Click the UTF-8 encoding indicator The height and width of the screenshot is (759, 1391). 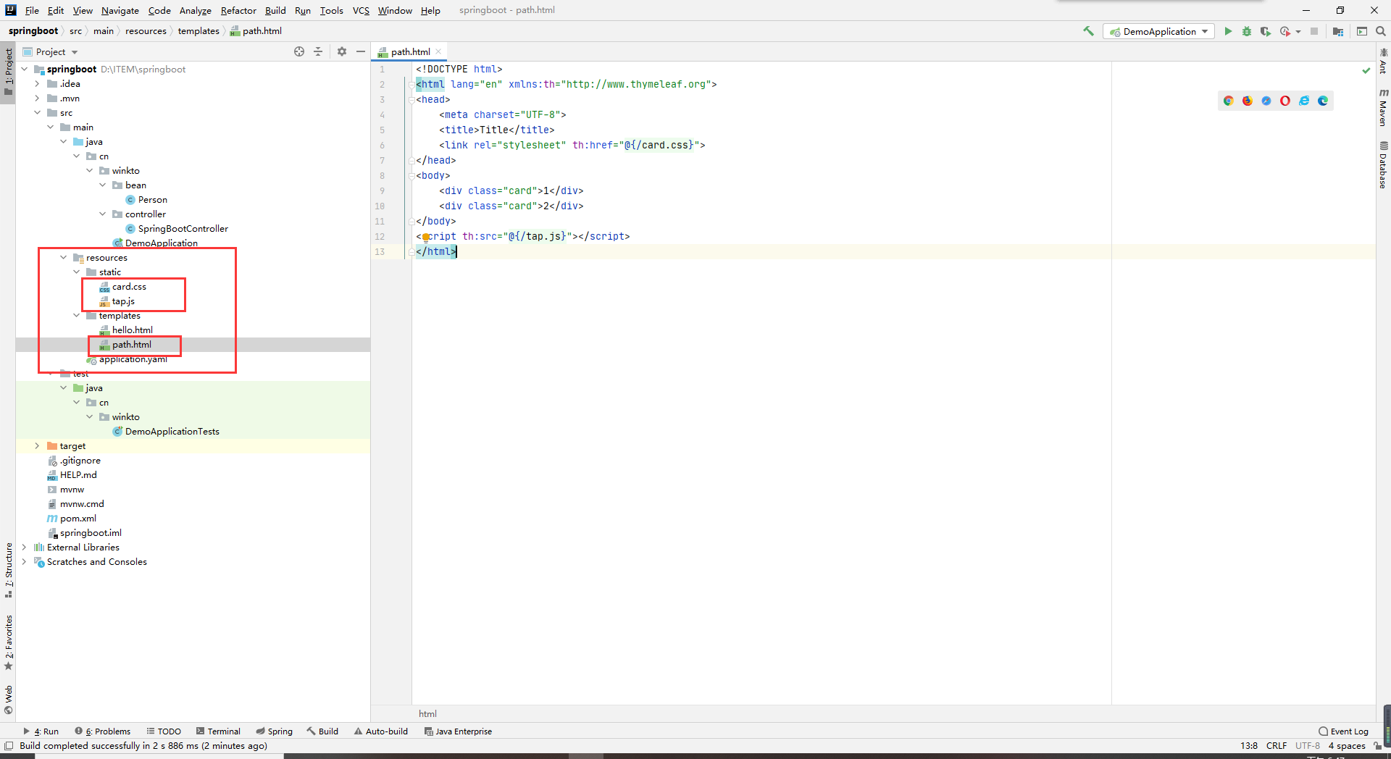1308,746
